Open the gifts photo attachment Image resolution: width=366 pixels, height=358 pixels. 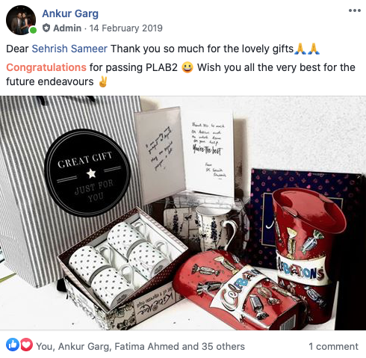183,213
